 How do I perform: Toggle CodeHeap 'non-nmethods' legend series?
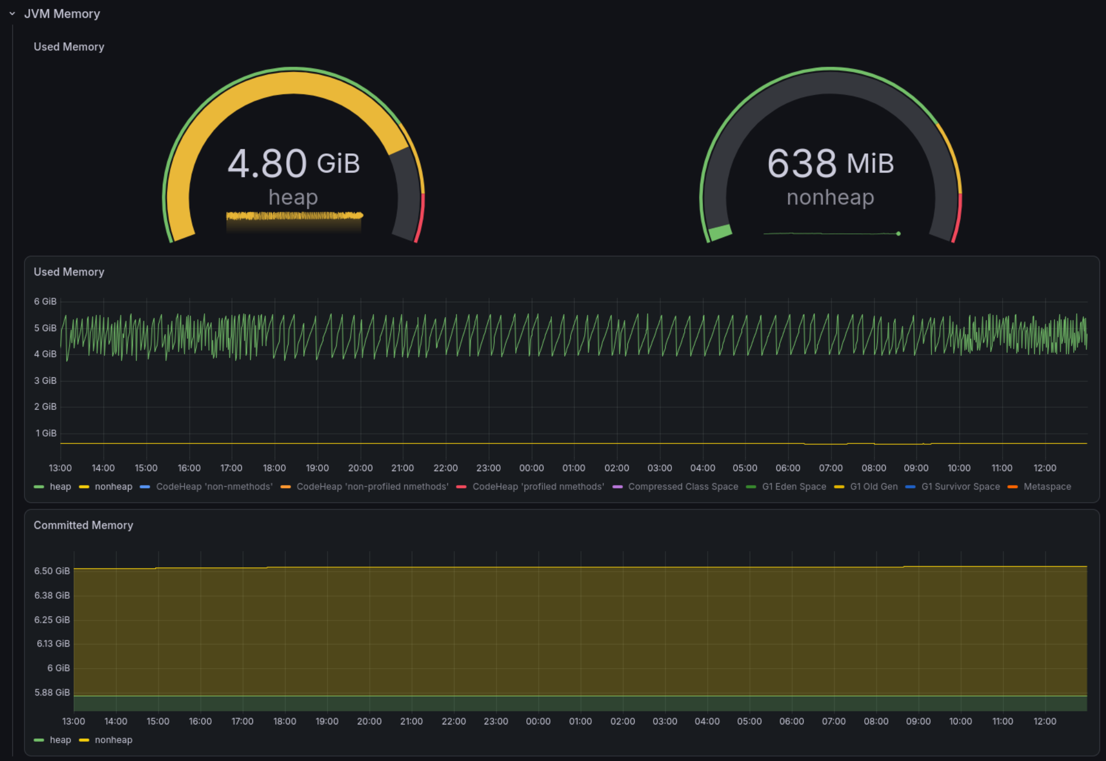[x=214, y=487]
